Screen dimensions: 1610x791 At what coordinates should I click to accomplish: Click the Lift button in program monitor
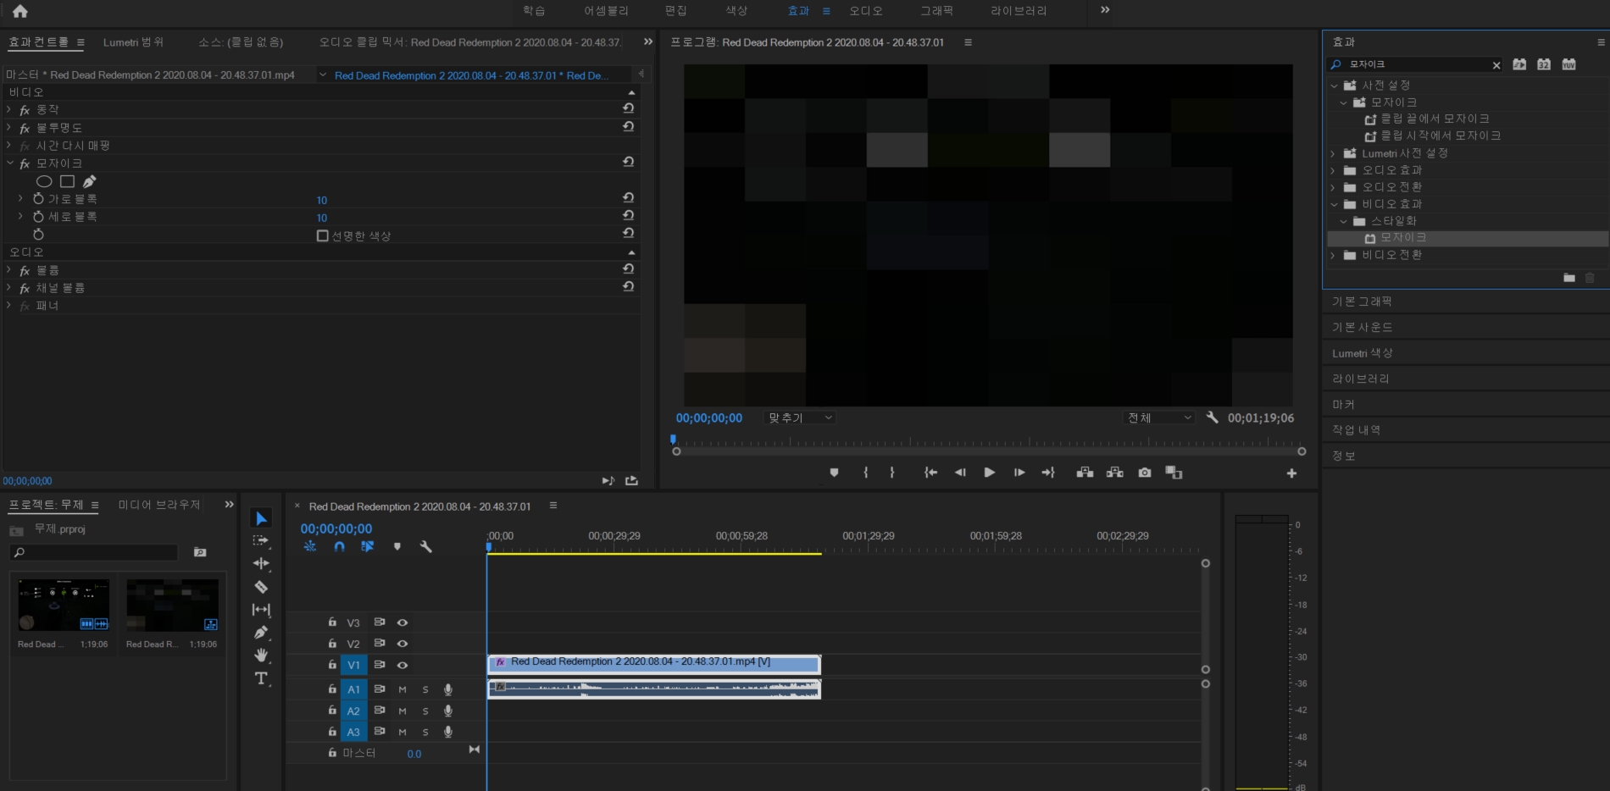(x=1085, y=473)
